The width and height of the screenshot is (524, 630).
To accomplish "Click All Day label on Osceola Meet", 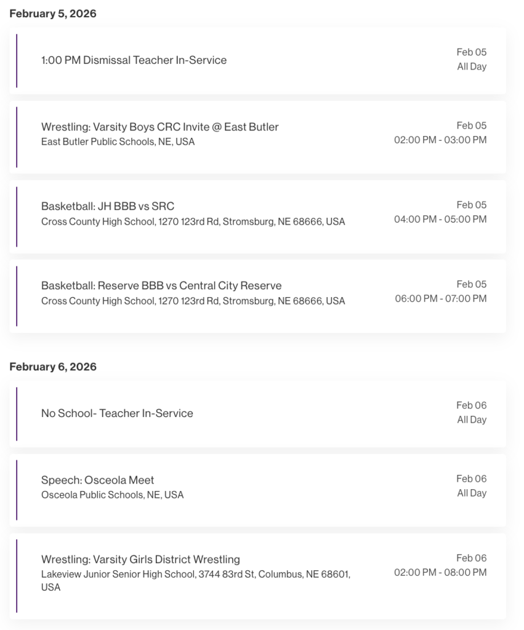I will [472, 493].
